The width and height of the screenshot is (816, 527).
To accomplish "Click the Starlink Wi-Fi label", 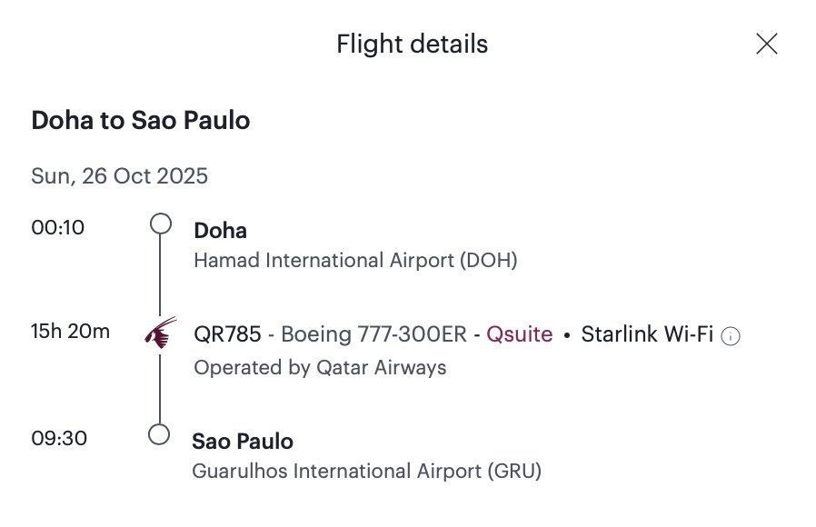I will click(647, 334).
